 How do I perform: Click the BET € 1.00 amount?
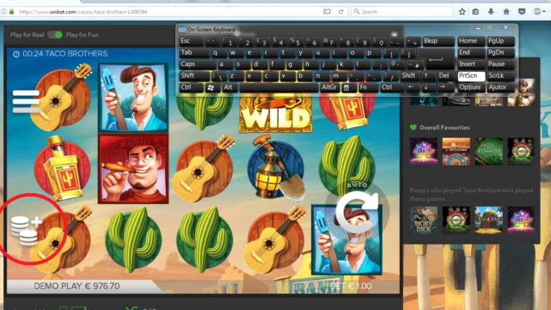tap(351, 286)
